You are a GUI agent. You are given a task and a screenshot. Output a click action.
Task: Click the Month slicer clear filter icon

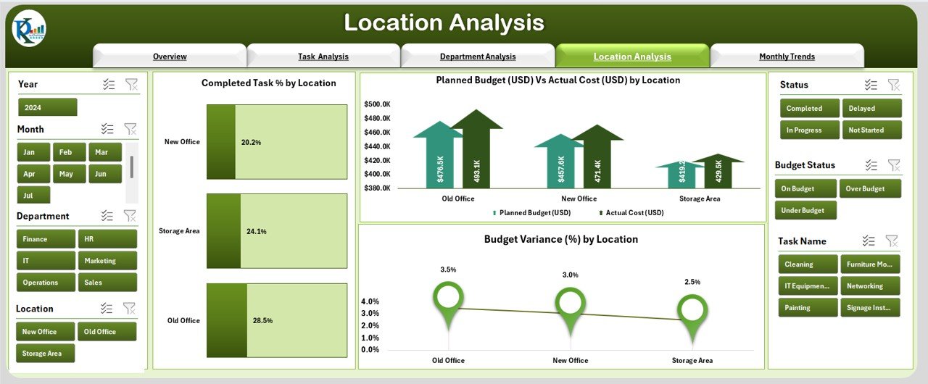click(x=130, y=129)
